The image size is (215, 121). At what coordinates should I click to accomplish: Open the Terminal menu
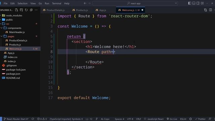[56, 3]
